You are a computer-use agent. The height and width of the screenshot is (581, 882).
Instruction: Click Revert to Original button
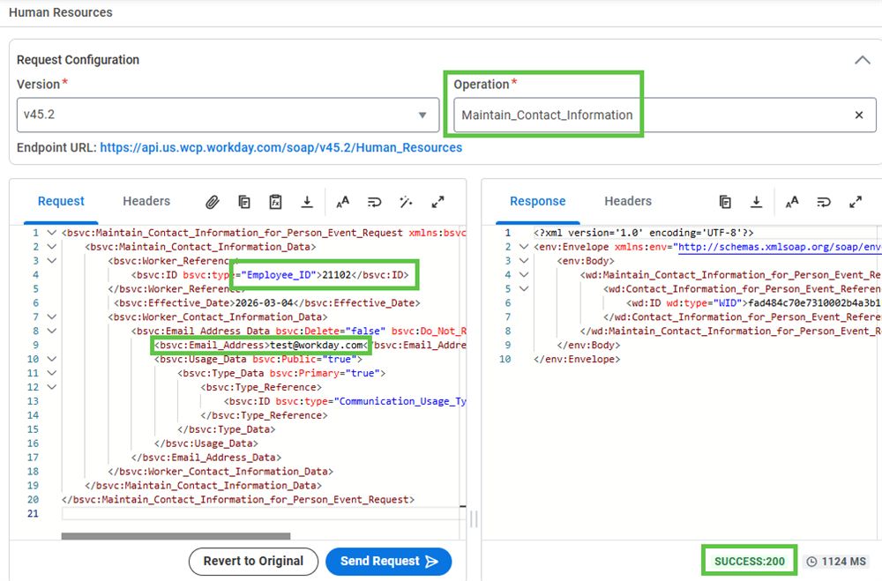tap(253, 562)
